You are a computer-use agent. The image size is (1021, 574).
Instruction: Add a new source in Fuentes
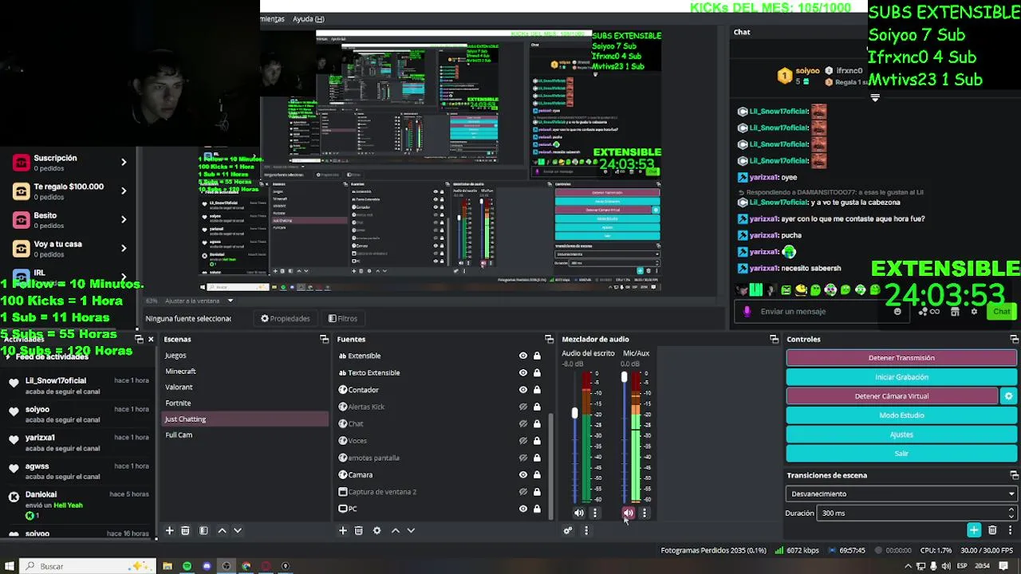coord(343,530)
